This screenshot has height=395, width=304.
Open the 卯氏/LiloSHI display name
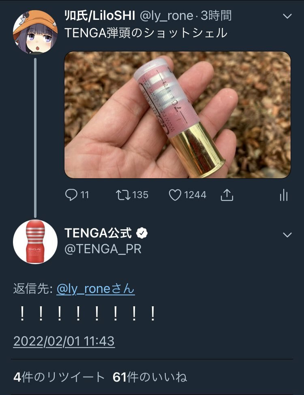[100, 16]
